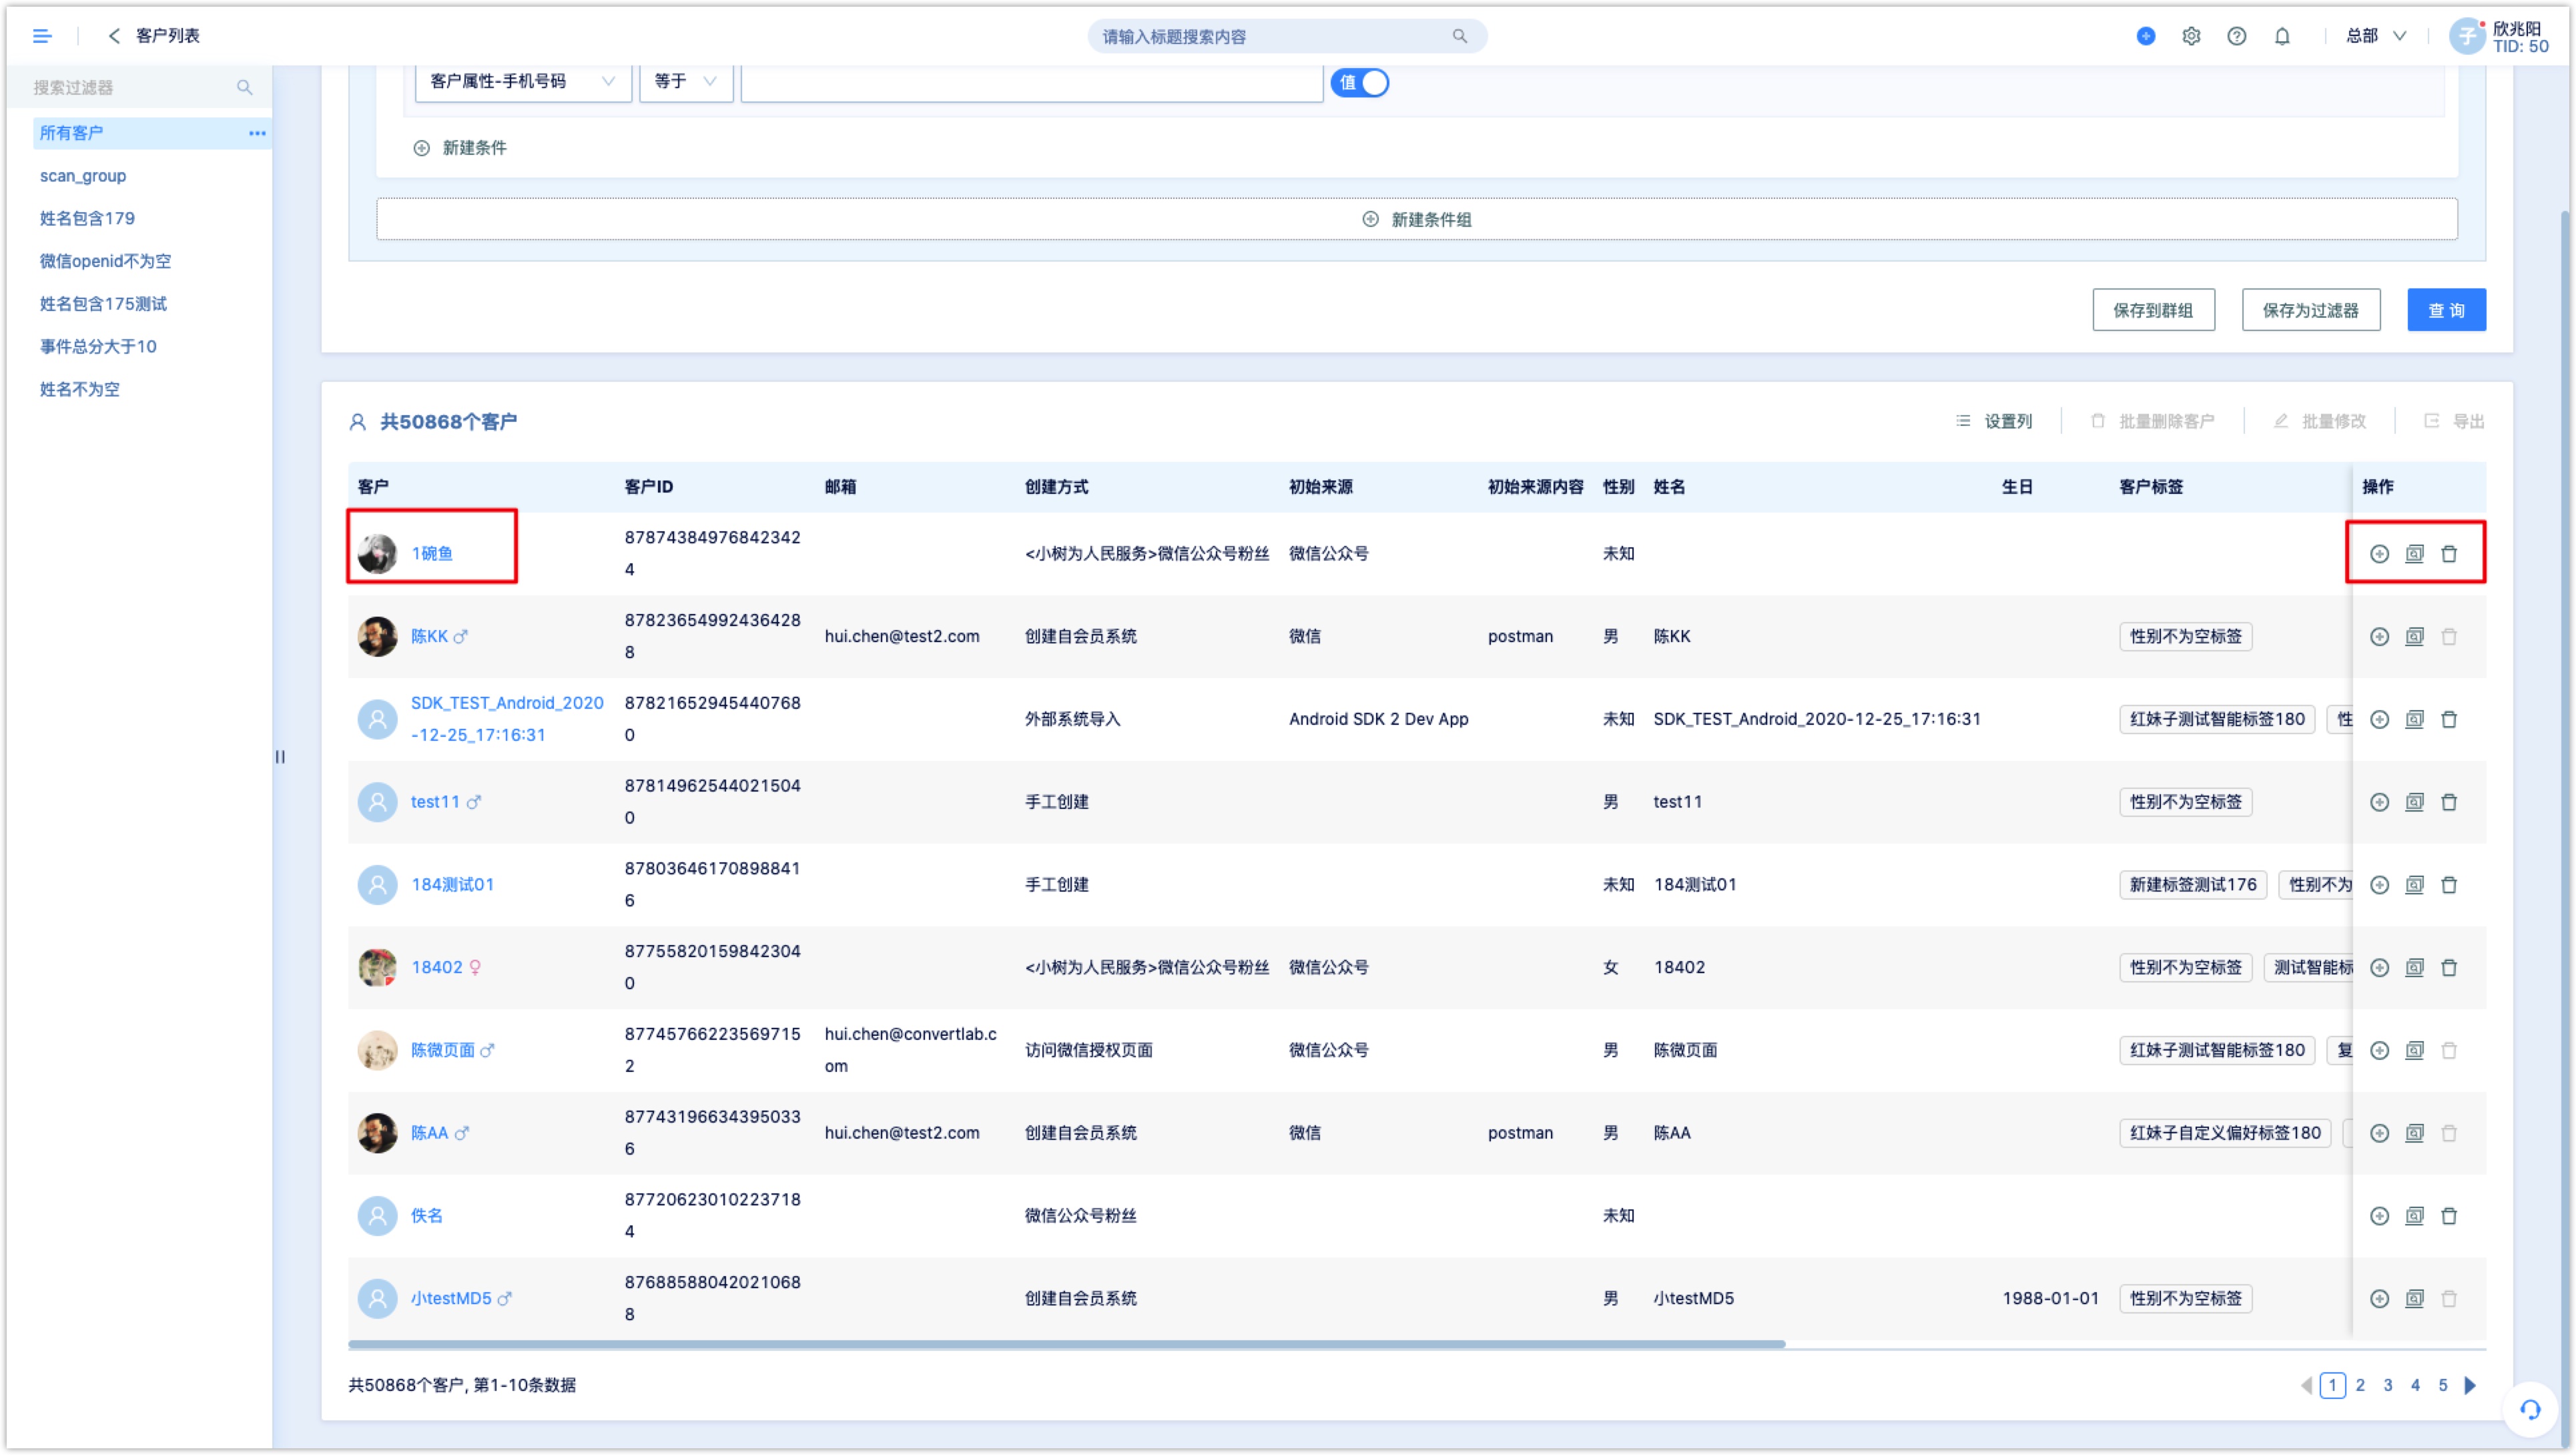Open the 等于 operator dropdown

point(686,82)
